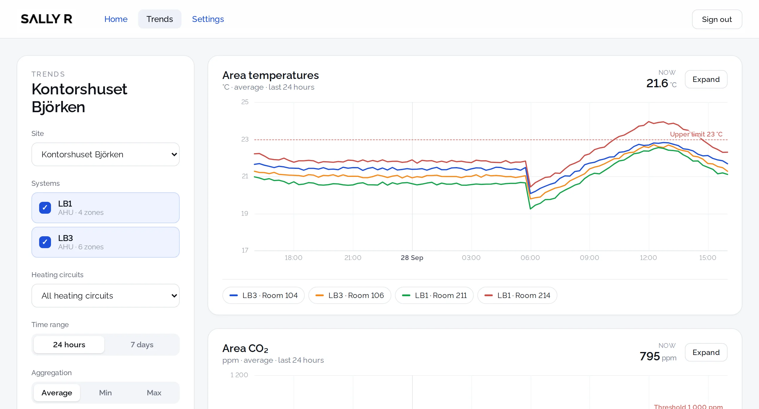Toggle LB1 Room 211 legend series
The height and width of the screenshot is (409, 759).
pos(434,295)
